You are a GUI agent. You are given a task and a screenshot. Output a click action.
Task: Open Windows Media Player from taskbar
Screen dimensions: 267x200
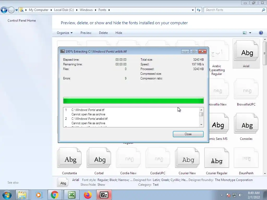(x=39, y=195)
